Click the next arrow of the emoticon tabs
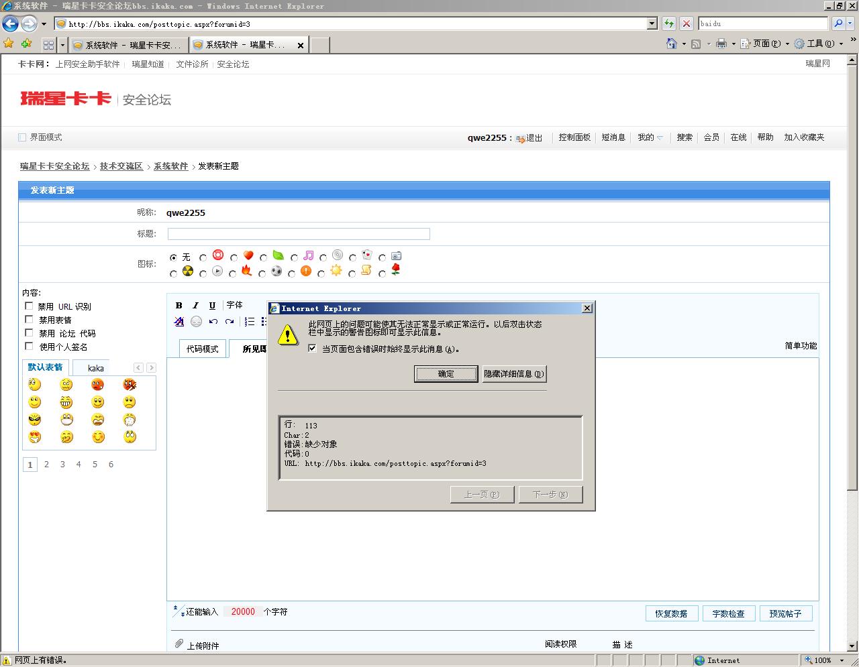Viewport: 859px width, 667px height. [151, 367]
